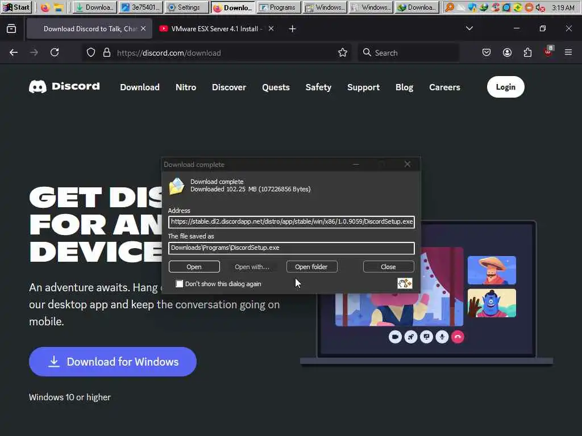Screen dimensions: 582x436
Task: Click the uBlock extension icon with badge 8
Action: 548,52
